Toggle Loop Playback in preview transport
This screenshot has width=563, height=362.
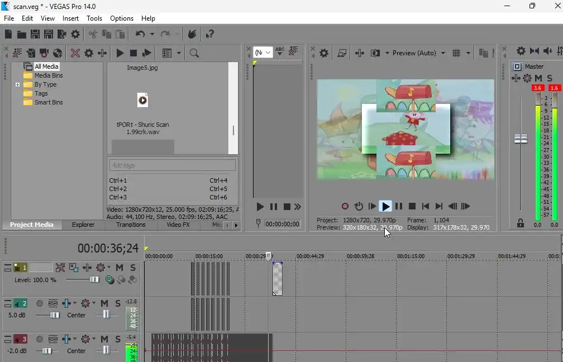click(x=359, y=206)
